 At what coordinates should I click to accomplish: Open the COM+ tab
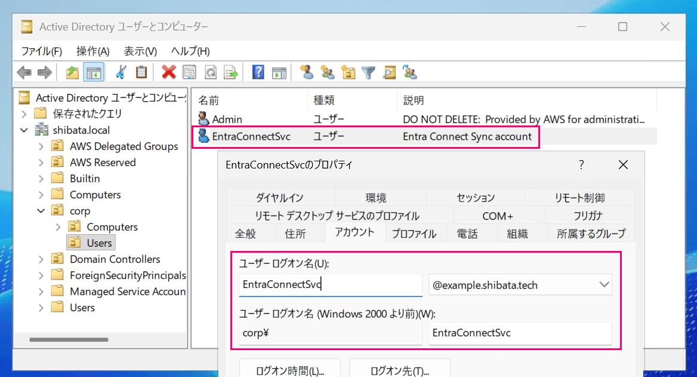(498, 216)
